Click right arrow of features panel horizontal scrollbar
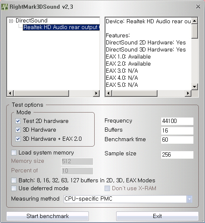 [x=188, y=93]
